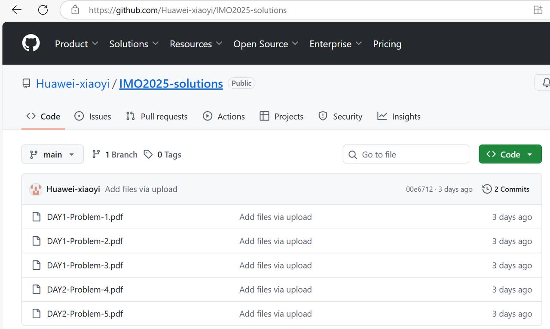
Task: Open commit message for DAY1-Problem-2.pdf row
Action: coord(275,241)
